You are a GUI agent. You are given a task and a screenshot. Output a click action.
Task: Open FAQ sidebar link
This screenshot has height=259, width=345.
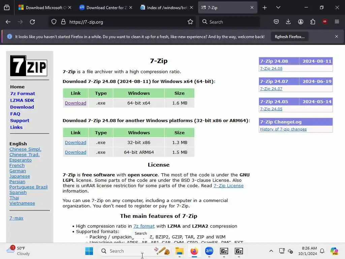pos(15,114)
